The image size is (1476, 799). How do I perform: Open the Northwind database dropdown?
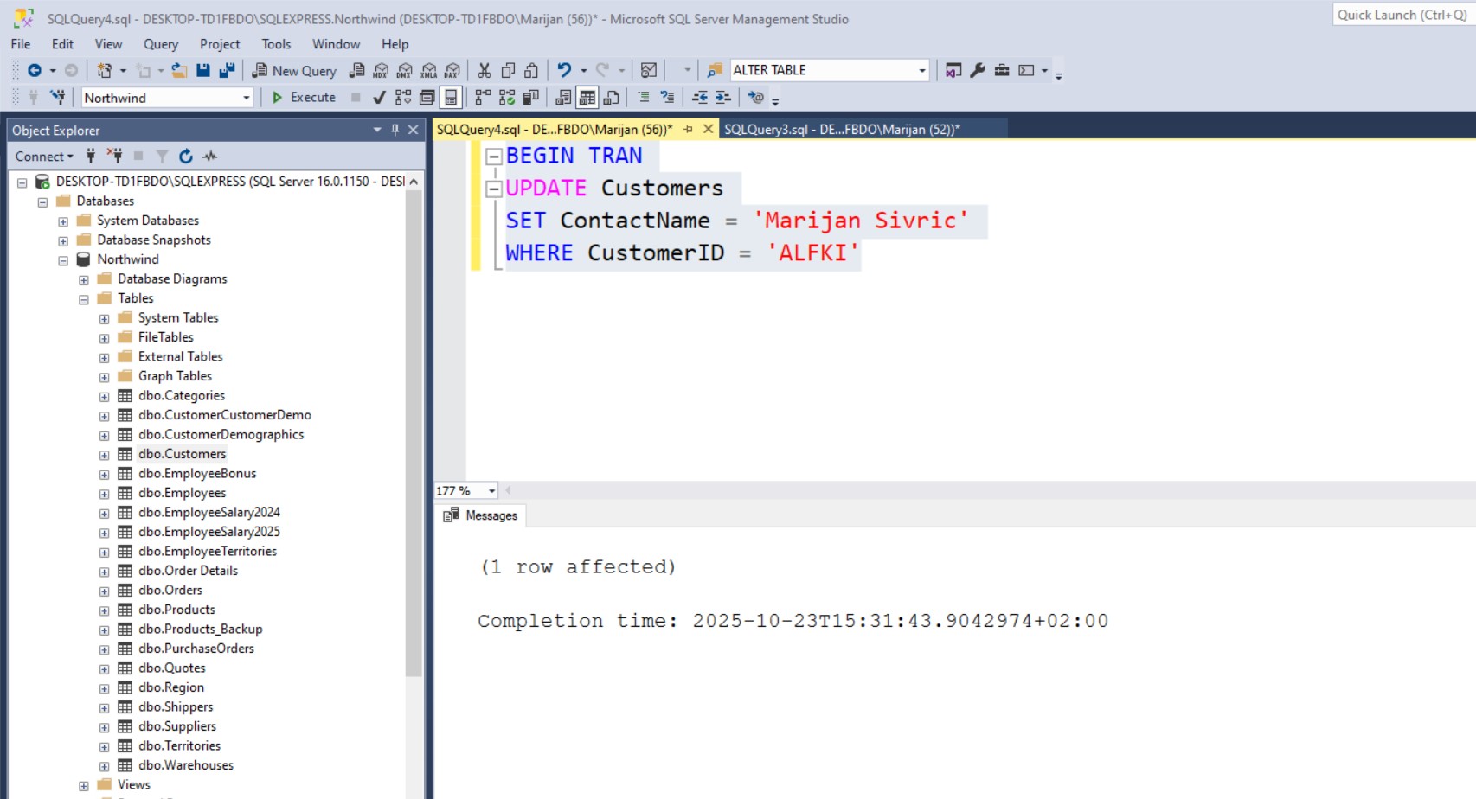(246, 98)
